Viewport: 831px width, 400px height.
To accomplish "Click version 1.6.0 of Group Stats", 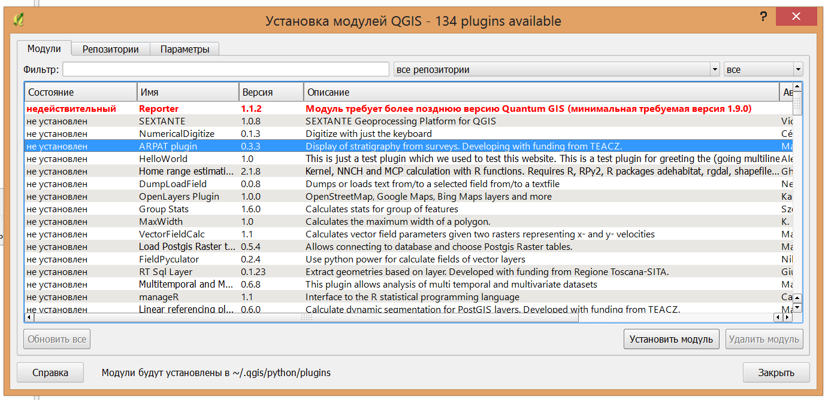I will tap(250, 209).
